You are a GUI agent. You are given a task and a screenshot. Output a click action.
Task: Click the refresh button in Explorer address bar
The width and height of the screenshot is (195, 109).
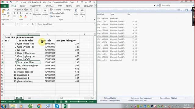[x=158, y=5]
